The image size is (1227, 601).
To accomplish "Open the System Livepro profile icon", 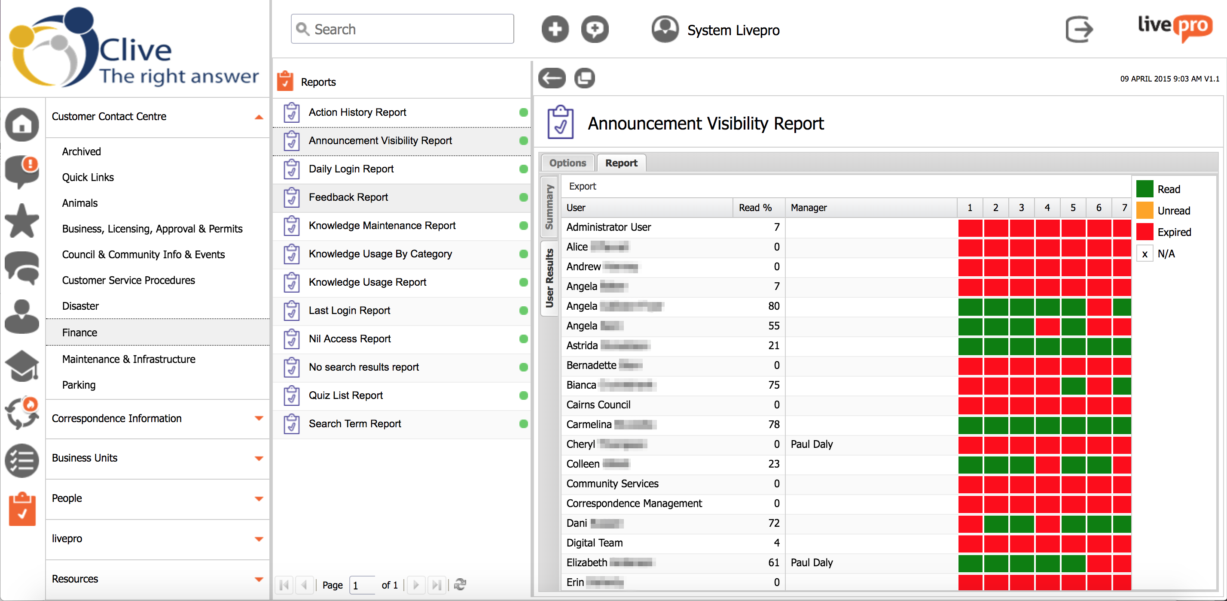I will (x=665, y=29).
